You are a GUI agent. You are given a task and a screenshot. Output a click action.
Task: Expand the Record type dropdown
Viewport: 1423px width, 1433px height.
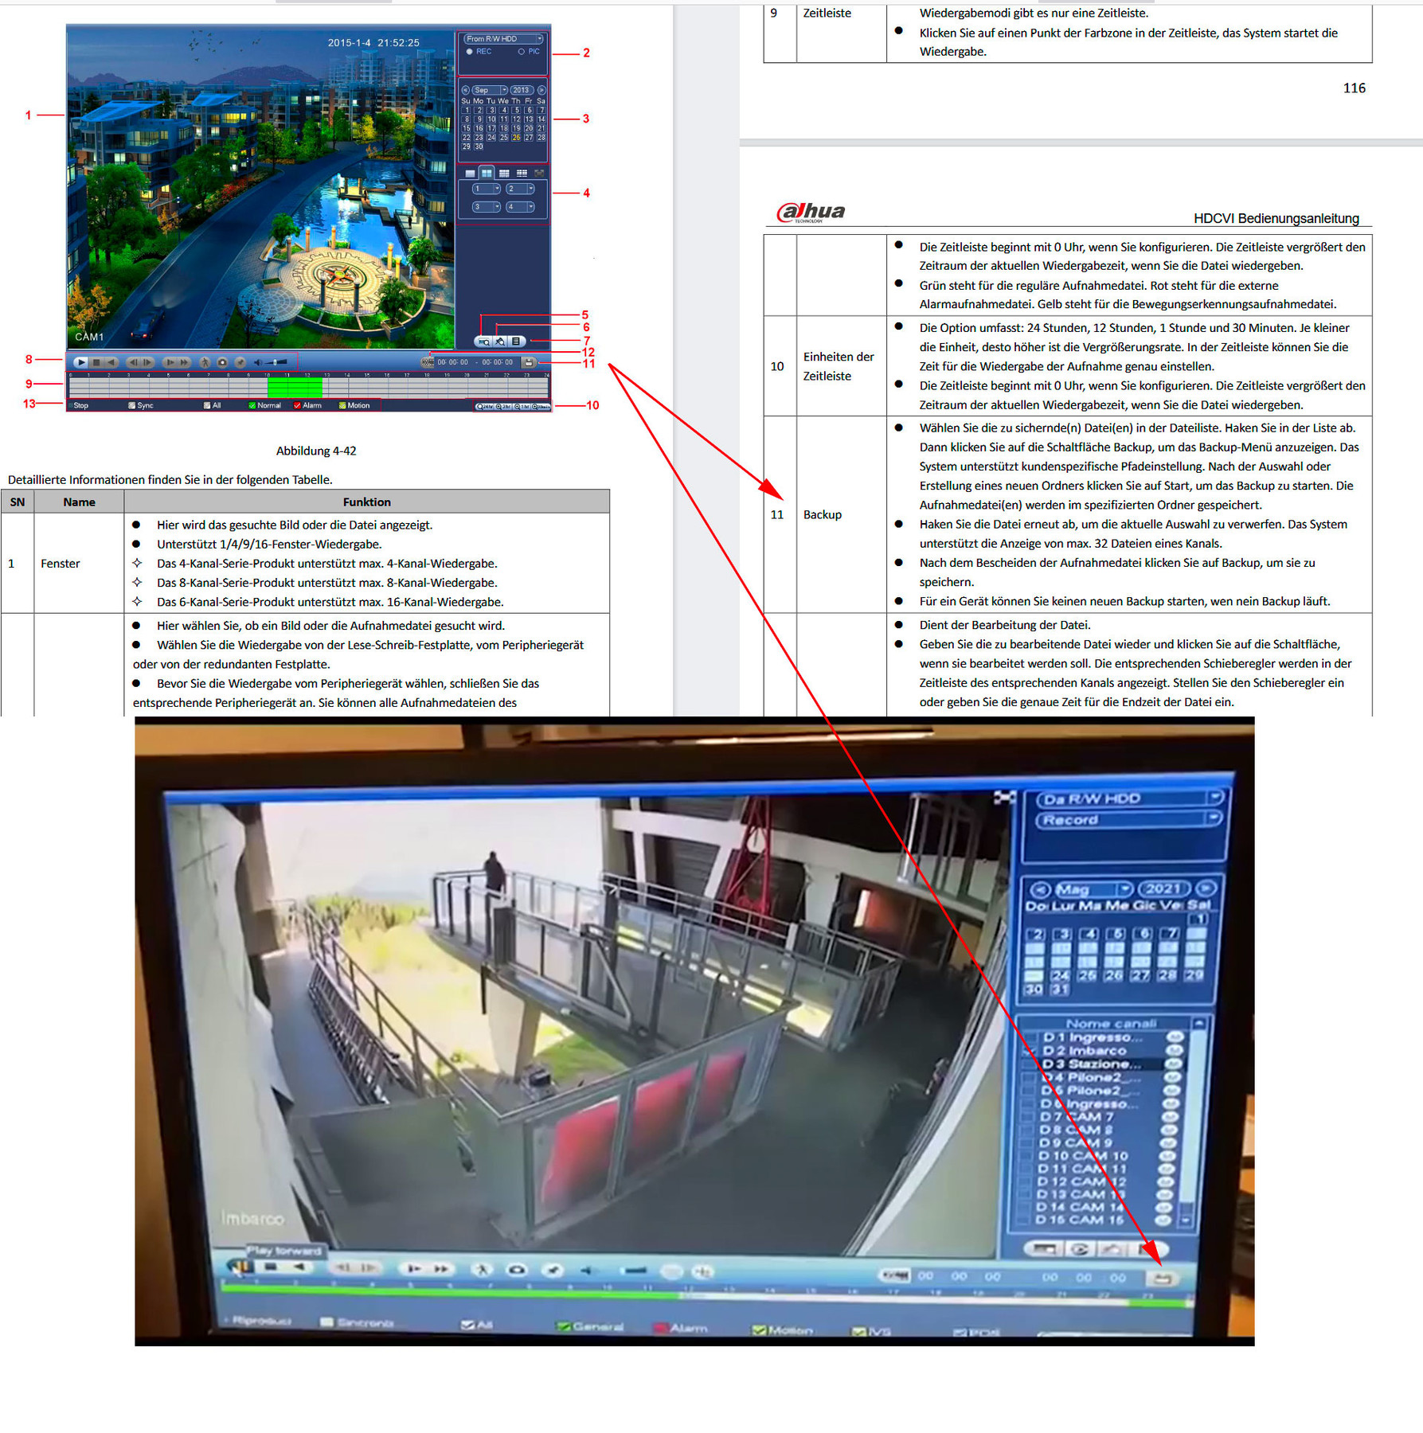1214,819
